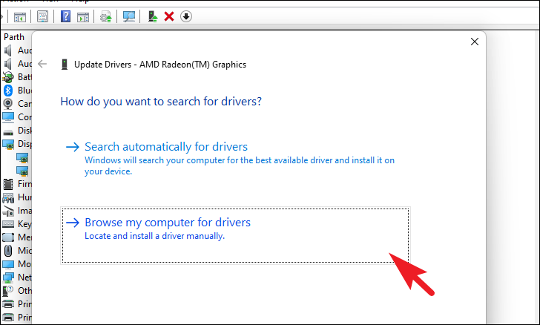
Task: Select the Computer category monitor icon
Action: pyautogui.click(x=8, y=117)
